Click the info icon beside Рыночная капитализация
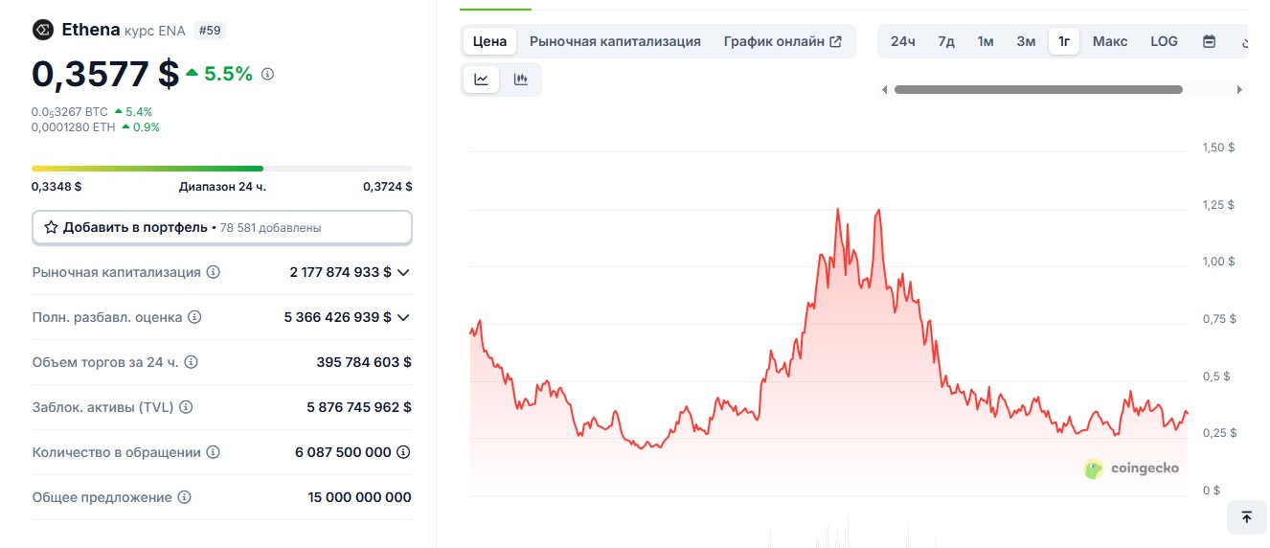The image size is (1270, 548). [x=214, y=272]
